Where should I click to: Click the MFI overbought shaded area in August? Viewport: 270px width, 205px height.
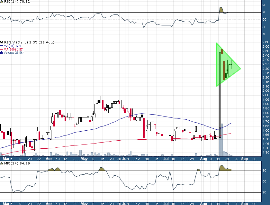[x=222, y=168]
